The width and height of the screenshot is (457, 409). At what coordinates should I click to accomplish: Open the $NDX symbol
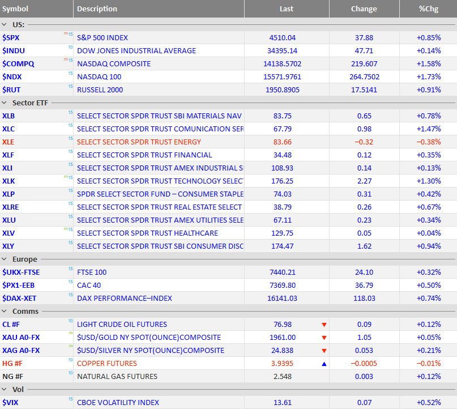point(12,77)
